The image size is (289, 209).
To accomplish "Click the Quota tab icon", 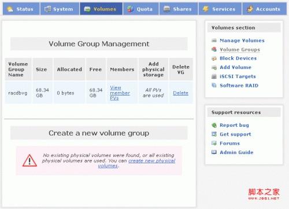I will [x=131, y=9].
